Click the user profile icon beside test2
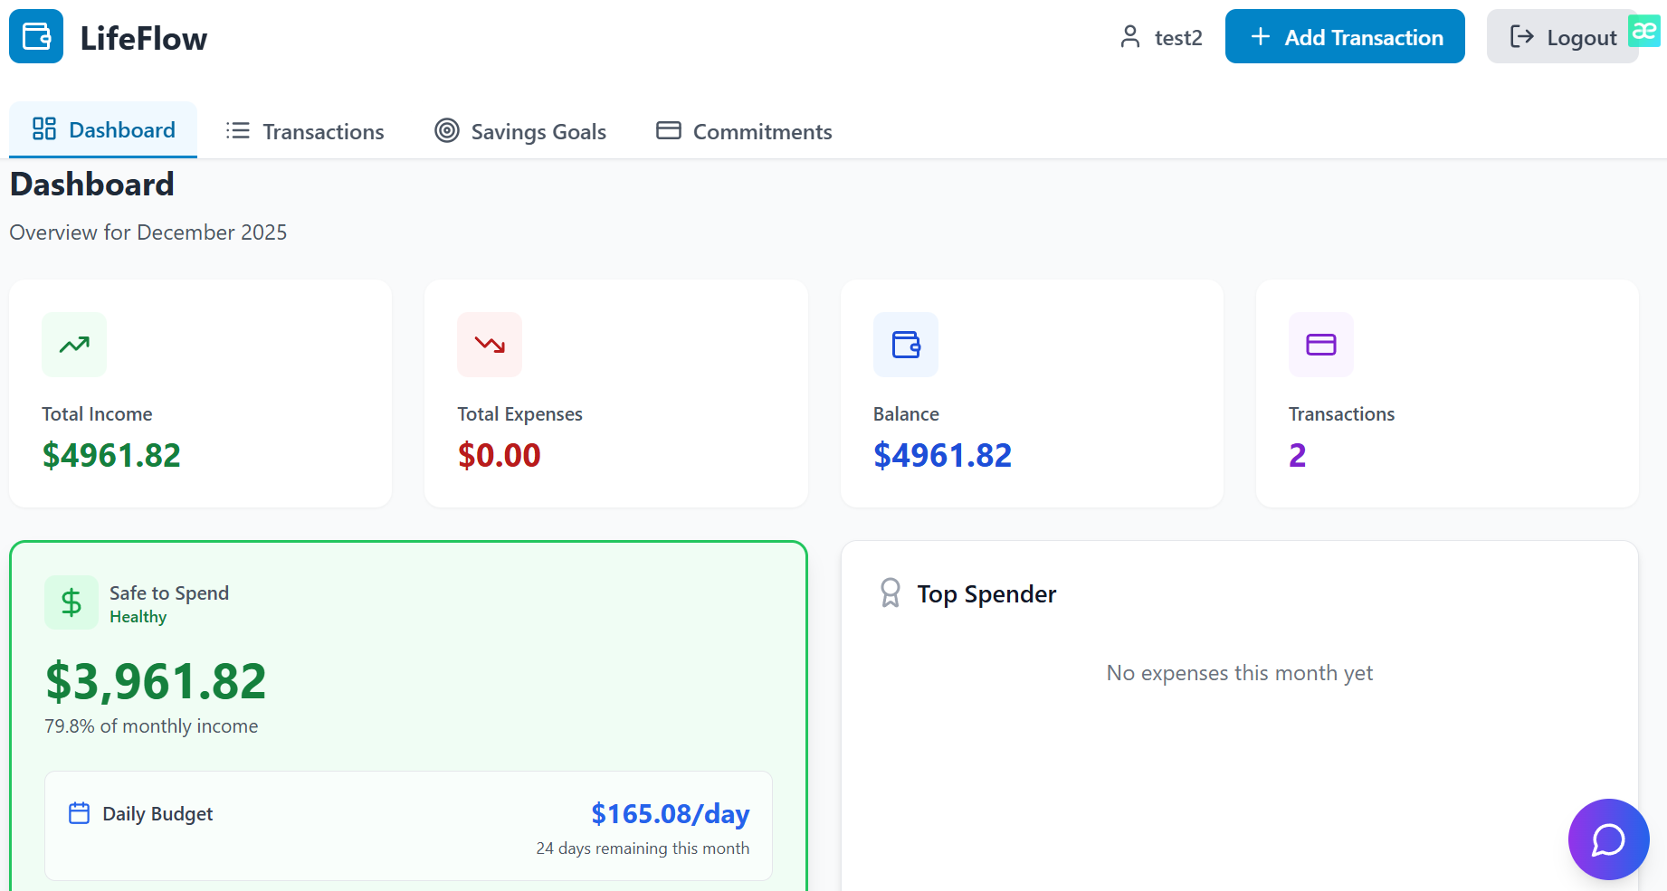 tap(1130, 37)
